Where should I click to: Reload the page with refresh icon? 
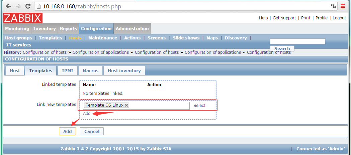click(28, 6)
